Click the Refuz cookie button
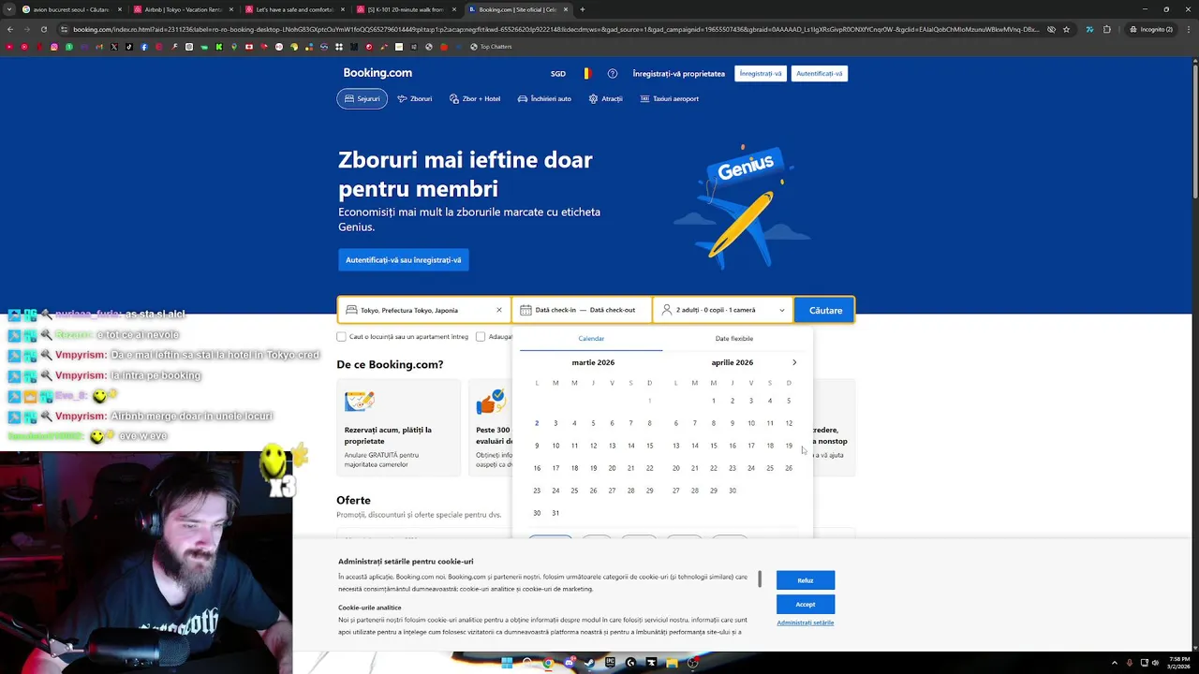This screenshot has height=674, width=1199. pos(806,580)
